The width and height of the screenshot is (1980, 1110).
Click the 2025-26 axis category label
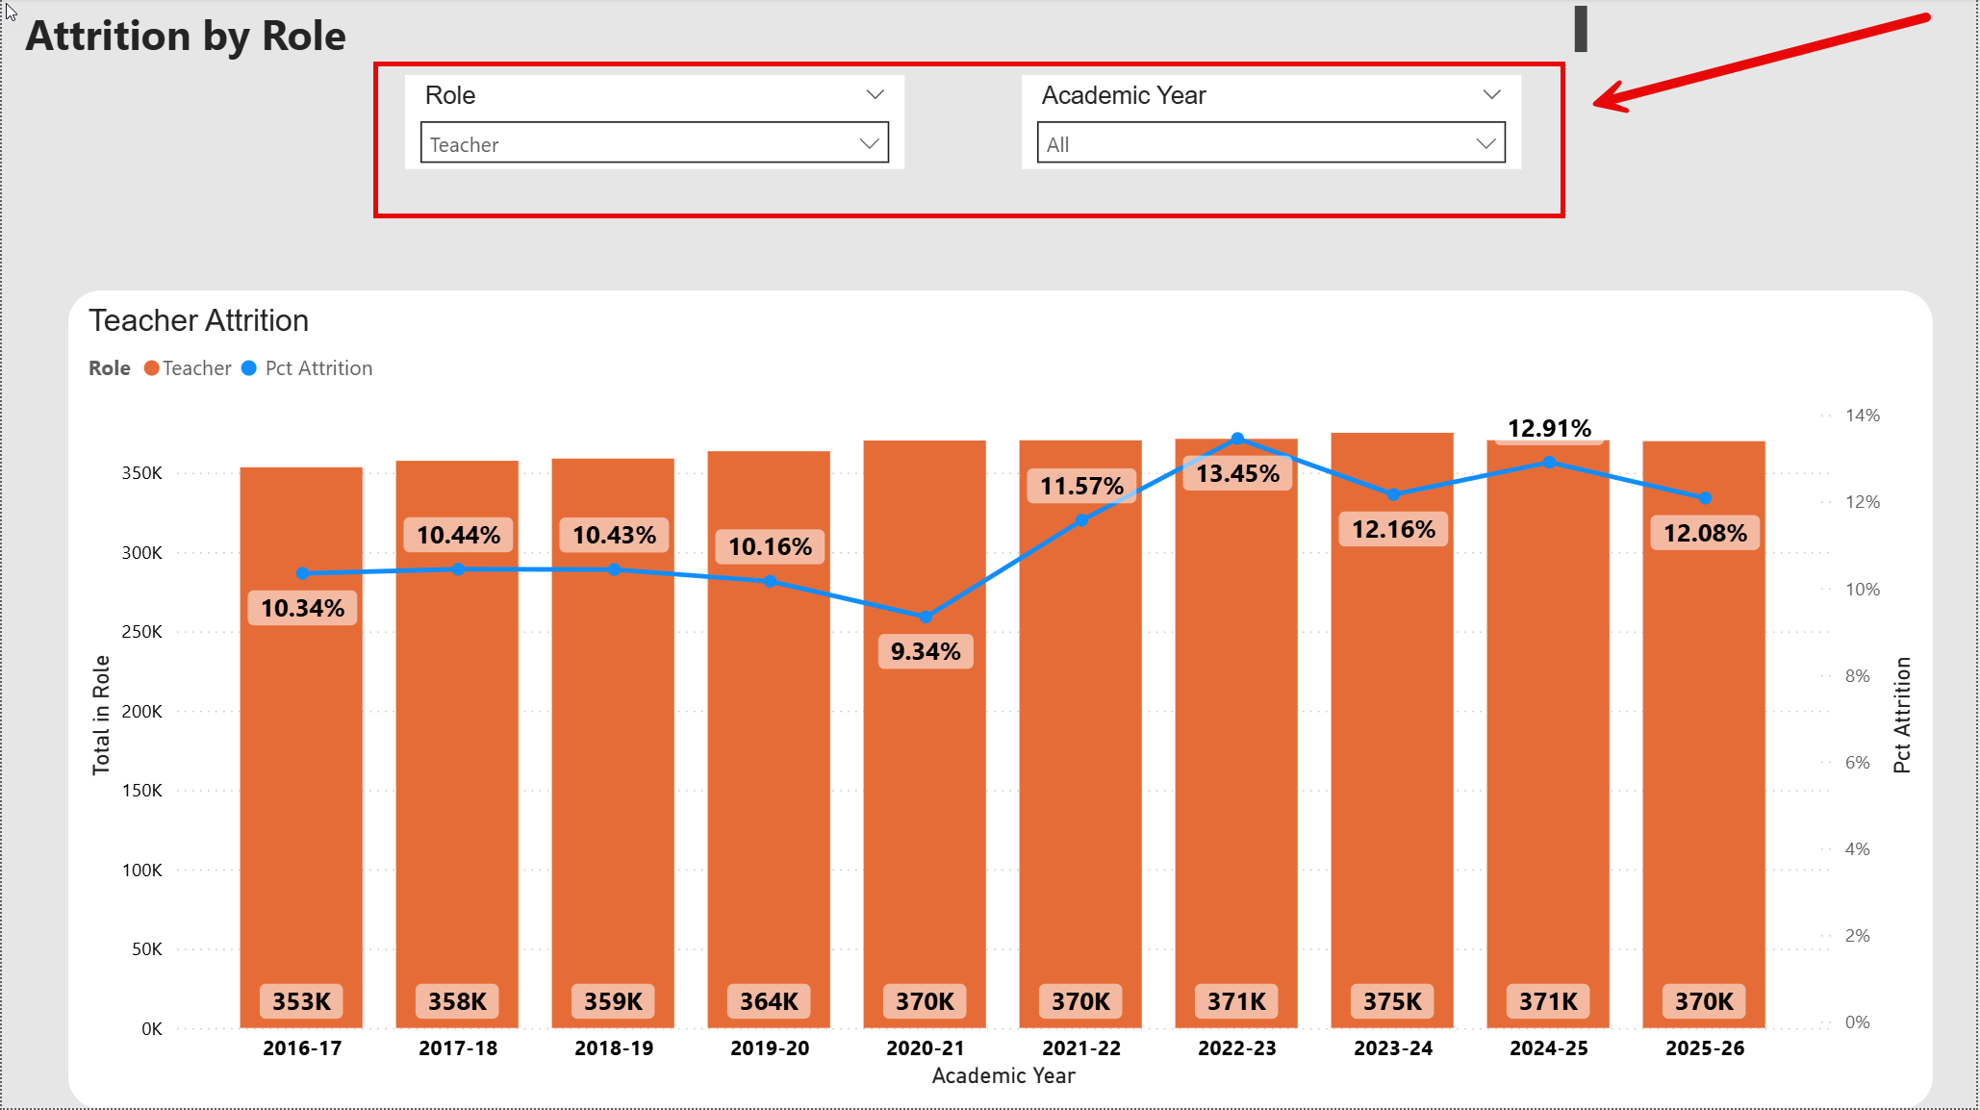pos(1704,1048)
